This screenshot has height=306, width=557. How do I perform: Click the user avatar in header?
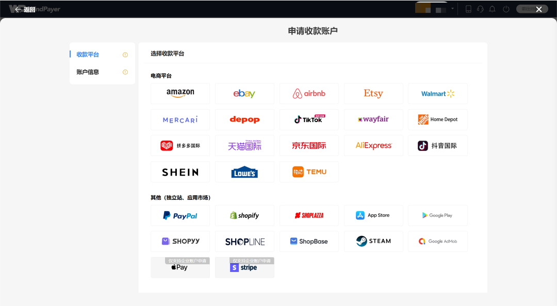423,8
